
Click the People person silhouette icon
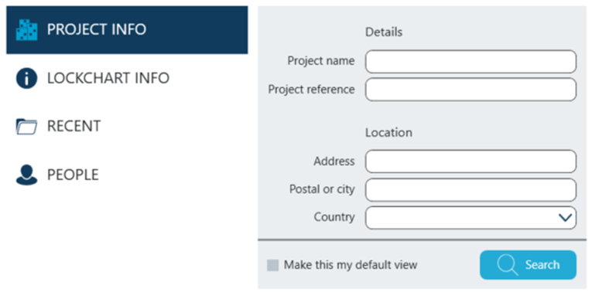click(x=26, y=175)
